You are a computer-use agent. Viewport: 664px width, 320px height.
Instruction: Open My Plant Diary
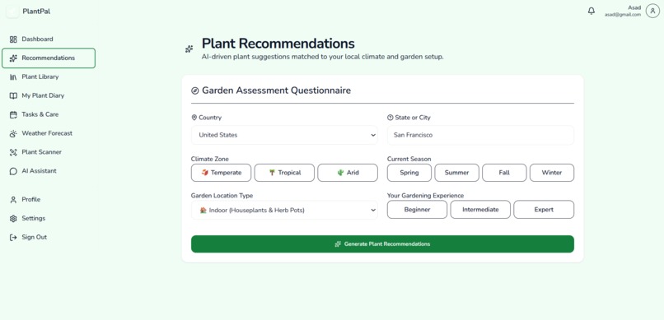point(49,96)
